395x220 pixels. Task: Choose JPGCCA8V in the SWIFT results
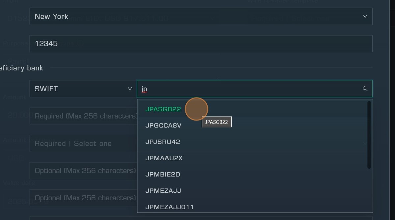point(163,125)
